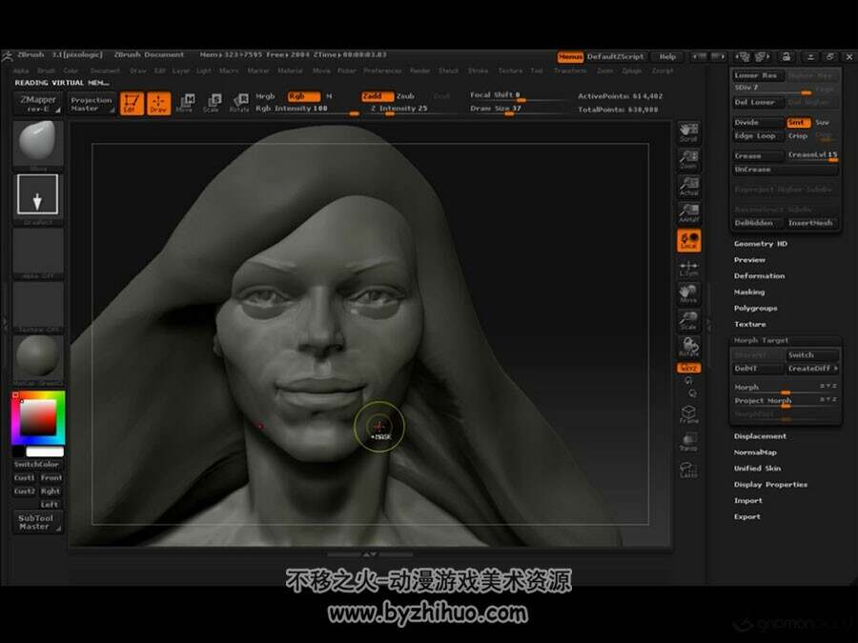Activate Edit mode button
858x643 pixels.
[132, 103]
